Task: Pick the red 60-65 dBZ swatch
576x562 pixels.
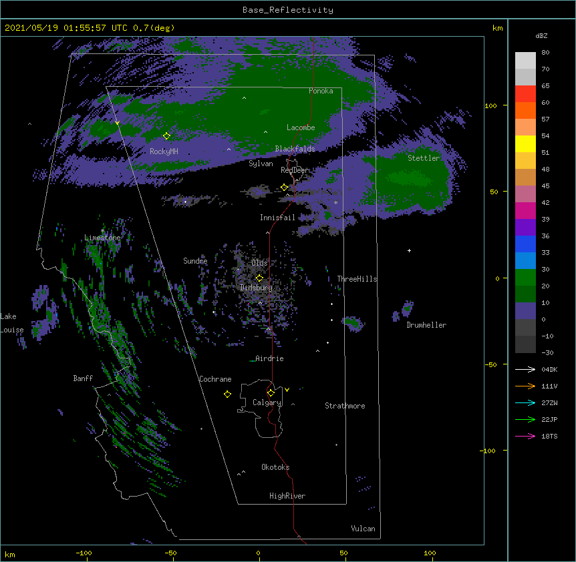Action: (525, 94)
